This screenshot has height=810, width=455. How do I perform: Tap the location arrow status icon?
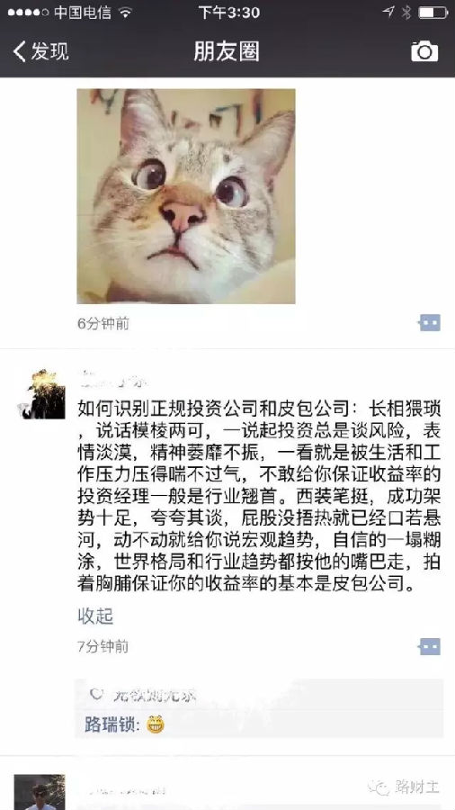pos(388,12)
